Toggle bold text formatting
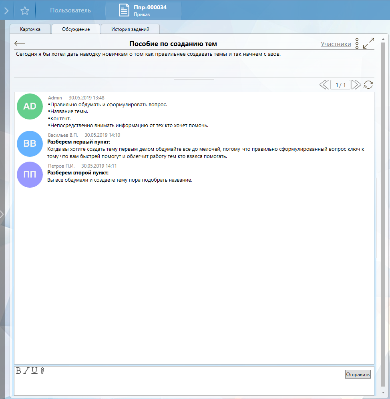Viewport: 390px width, 399px height. [x=18, y=371]
